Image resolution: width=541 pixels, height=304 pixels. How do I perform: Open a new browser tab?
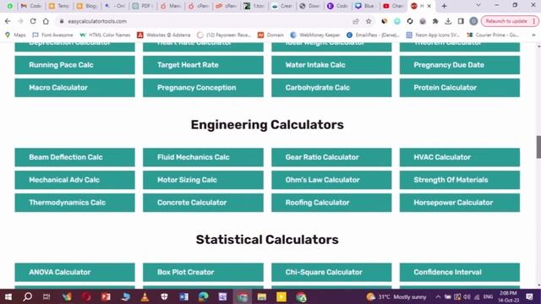click(x=444, y=6)
